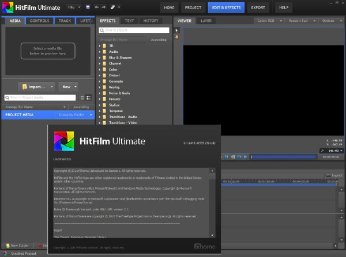Screen dimensions: 346x257
Task: Open the dropdown arrow beside the workspace icon
Action: [119, 7]
